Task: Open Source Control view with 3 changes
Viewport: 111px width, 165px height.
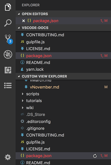Action: [x=9, y=39]
